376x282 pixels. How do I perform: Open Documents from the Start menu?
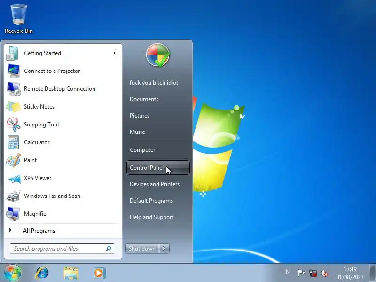144,99
